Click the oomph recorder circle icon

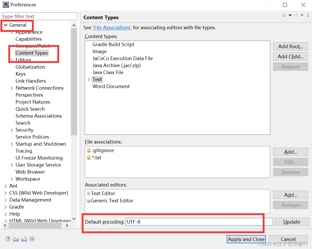[32, 239]
